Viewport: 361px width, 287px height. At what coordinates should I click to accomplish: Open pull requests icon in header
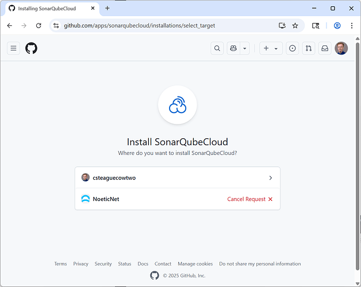(309, 48)
